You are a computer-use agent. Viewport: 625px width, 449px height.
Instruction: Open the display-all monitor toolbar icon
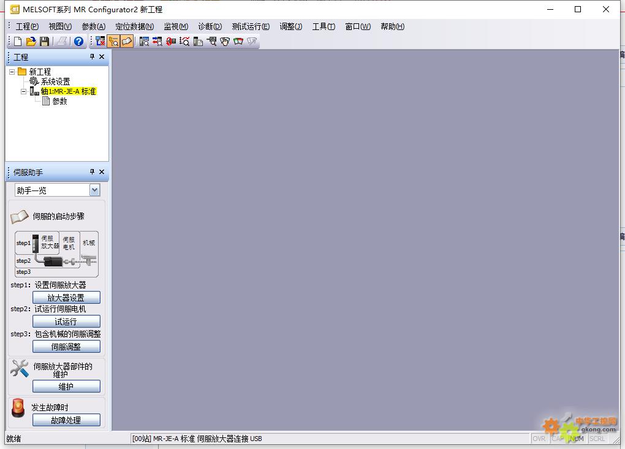[x=144, y=41]
